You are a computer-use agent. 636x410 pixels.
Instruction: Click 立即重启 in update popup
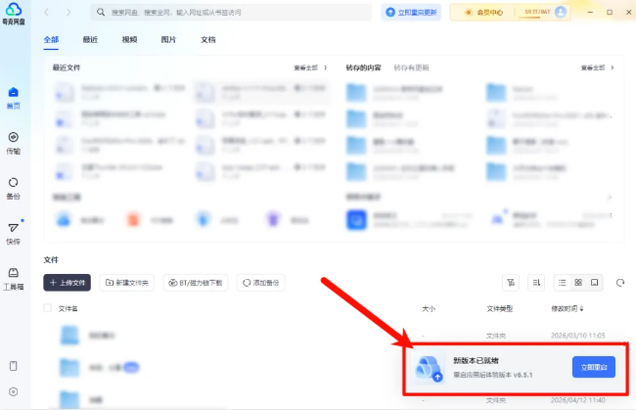(594, 367)
